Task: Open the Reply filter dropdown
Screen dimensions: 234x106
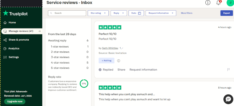Action: [119, 13]
